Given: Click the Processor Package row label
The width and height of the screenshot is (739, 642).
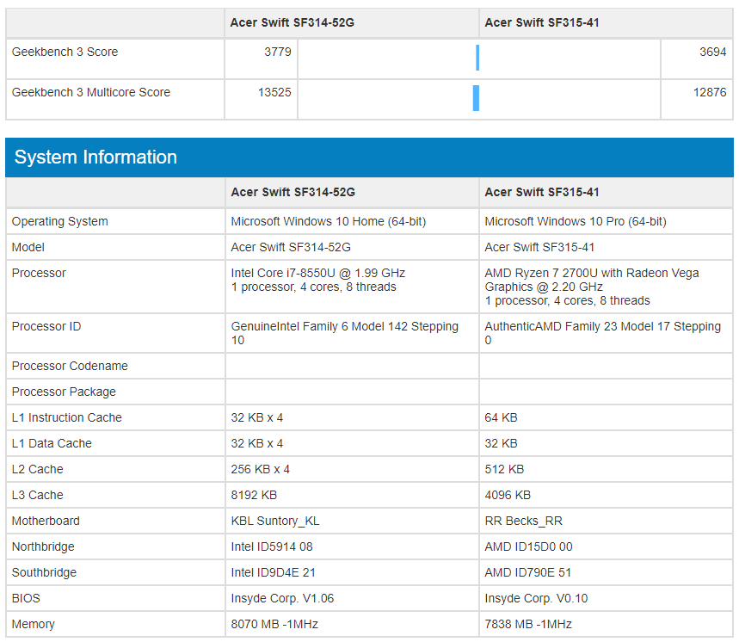Looking at the screenshot, I should tap(64, 392).
